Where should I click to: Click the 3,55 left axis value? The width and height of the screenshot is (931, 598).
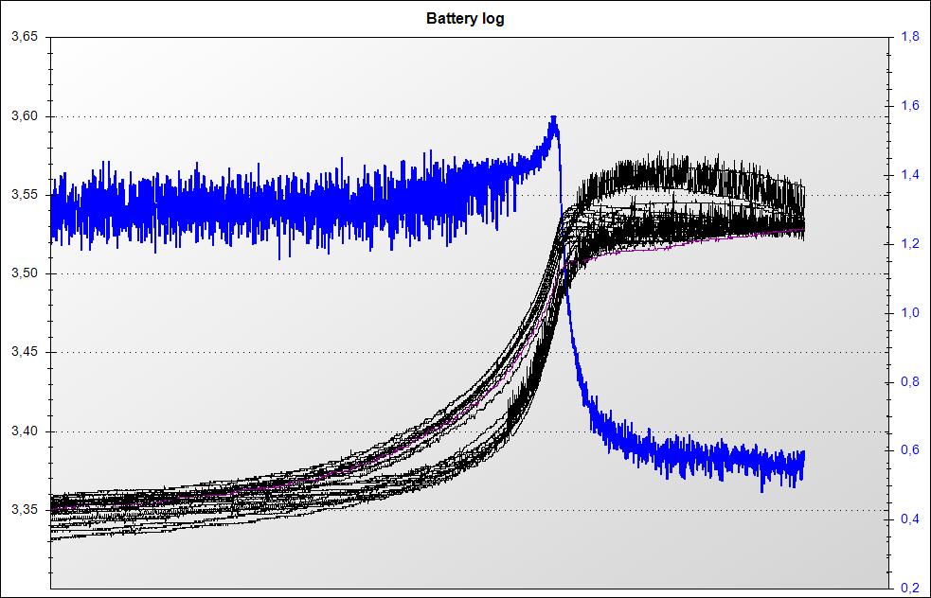(x=24, y=195)
